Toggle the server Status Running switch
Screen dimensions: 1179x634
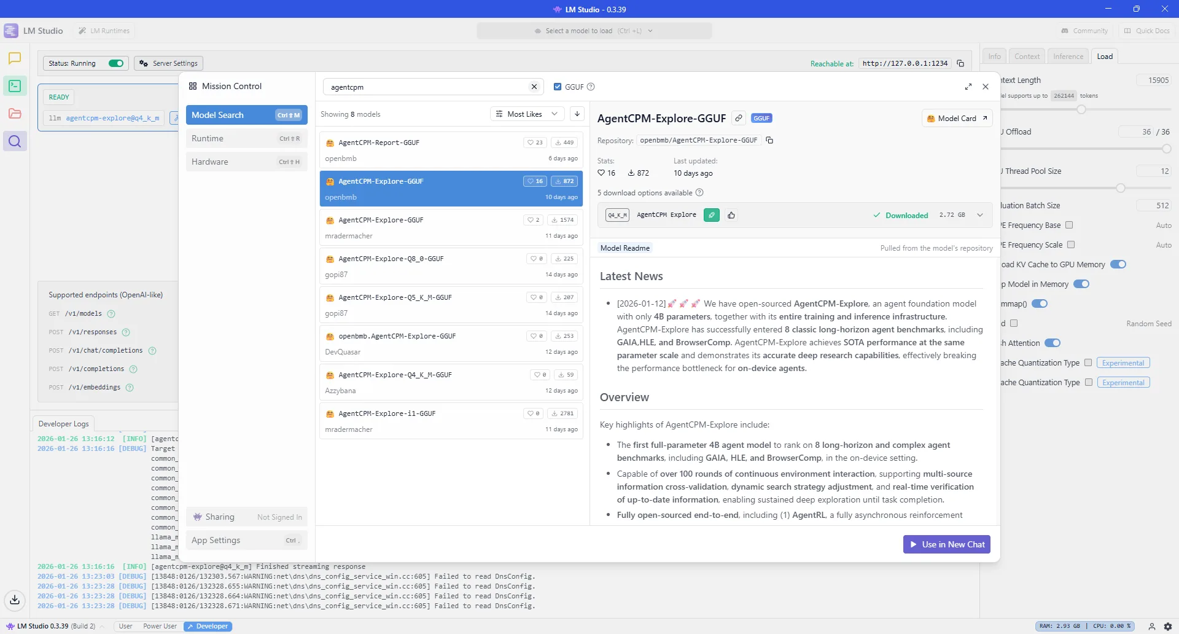click(116, 63)
